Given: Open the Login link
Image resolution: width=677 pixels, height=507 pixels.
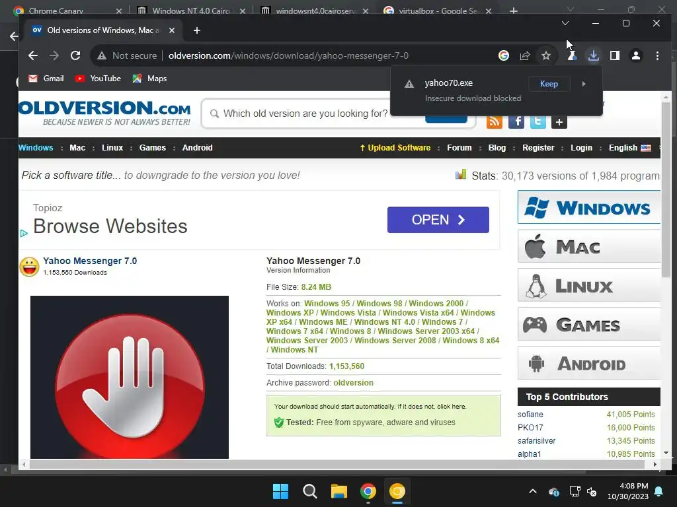Looking at the screenshot, I should coord(581,147).
